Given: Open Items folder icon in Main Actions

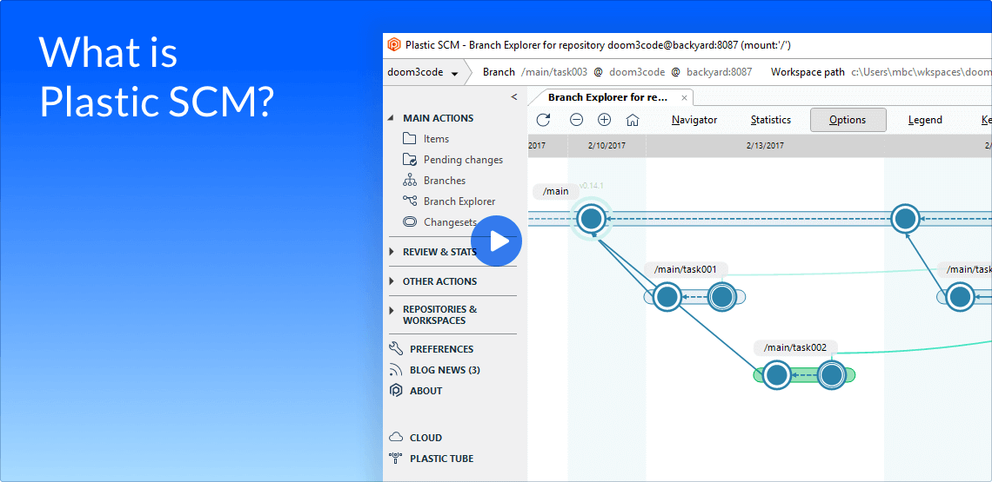Looking at the screenshot, I should click(409, 139).
